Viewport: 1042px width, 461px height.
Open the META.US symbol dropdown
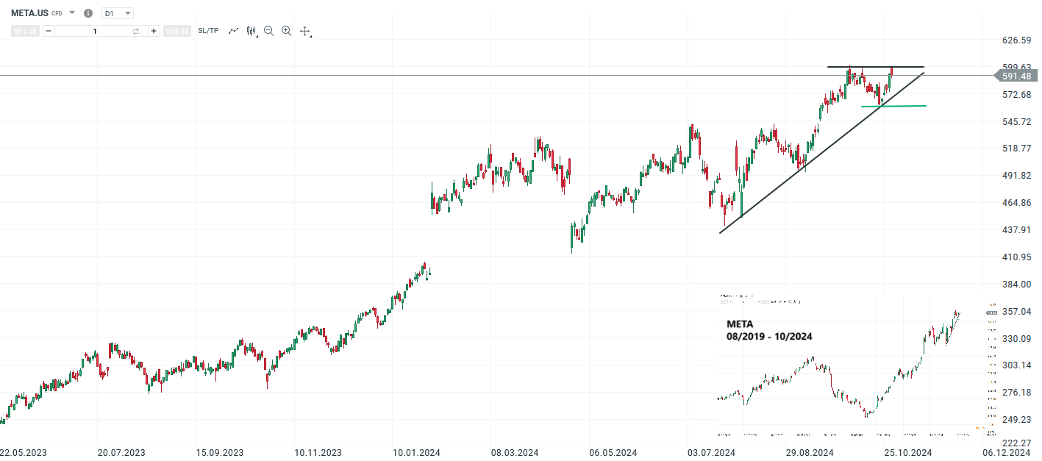(x=71, y=12)
